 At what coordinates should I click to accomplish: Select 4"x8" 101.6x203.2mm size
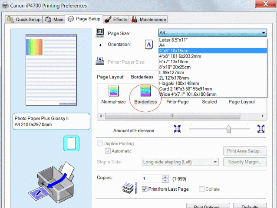point(213,56)
